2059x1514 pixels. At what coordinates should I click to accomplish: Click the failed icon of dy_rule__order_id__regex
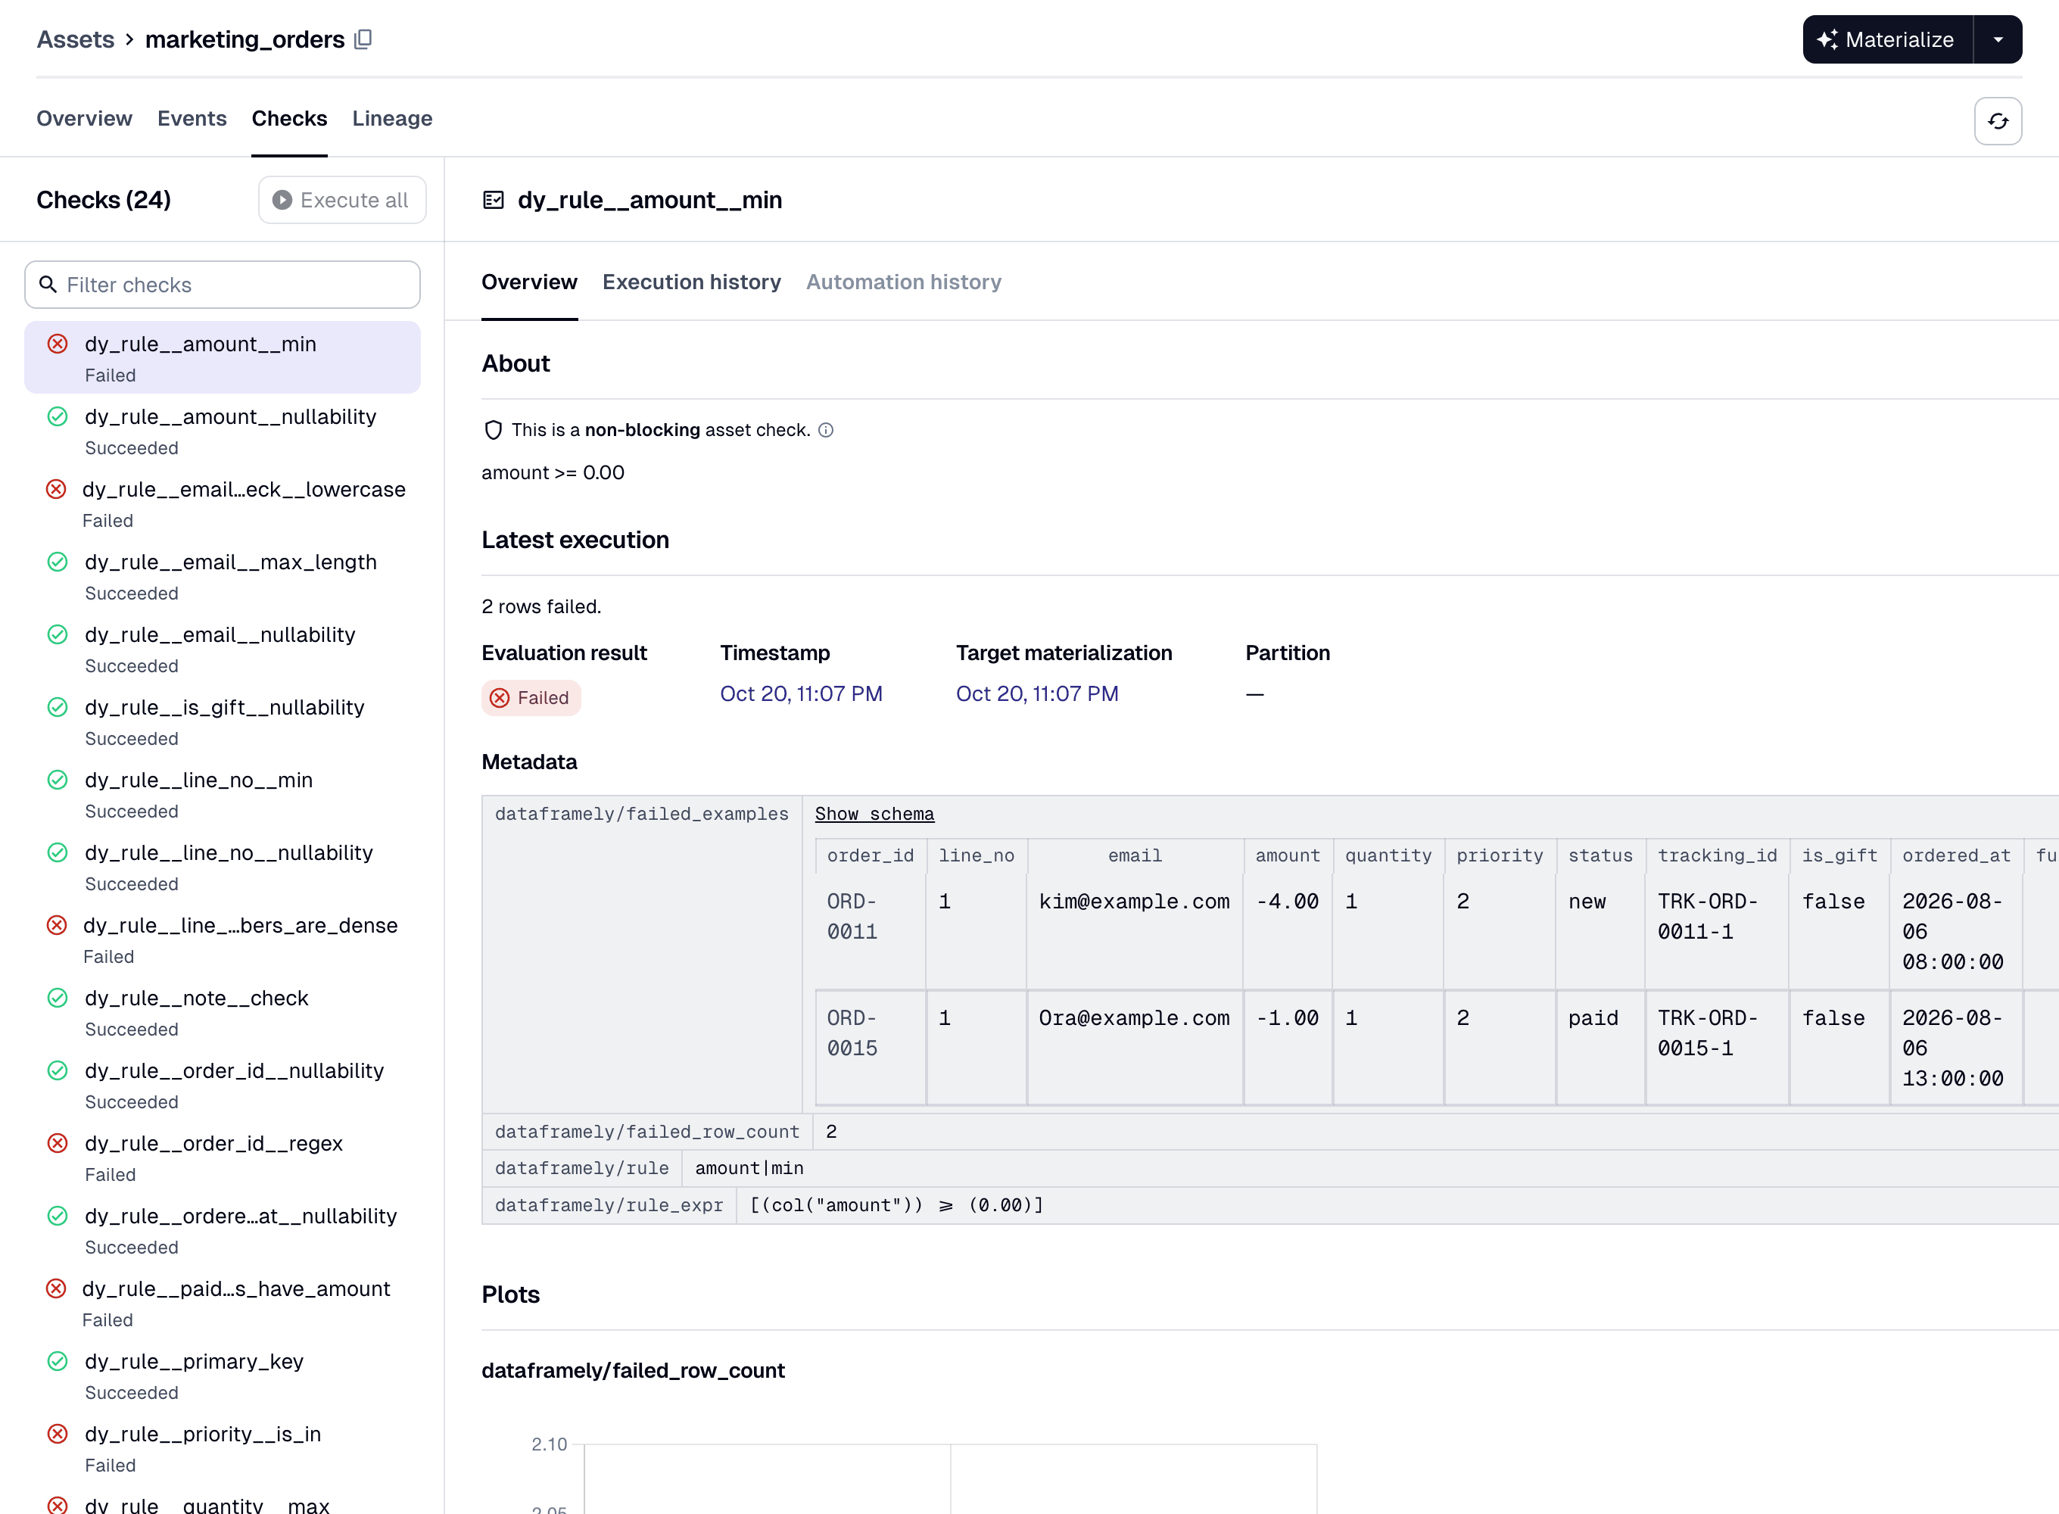pos(58,1143)
